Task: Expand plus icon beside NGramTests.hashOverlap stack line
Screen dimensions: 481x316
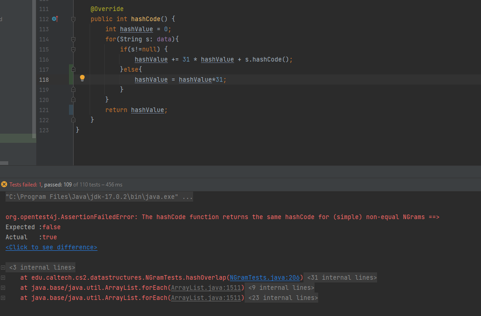Action: 3,277
